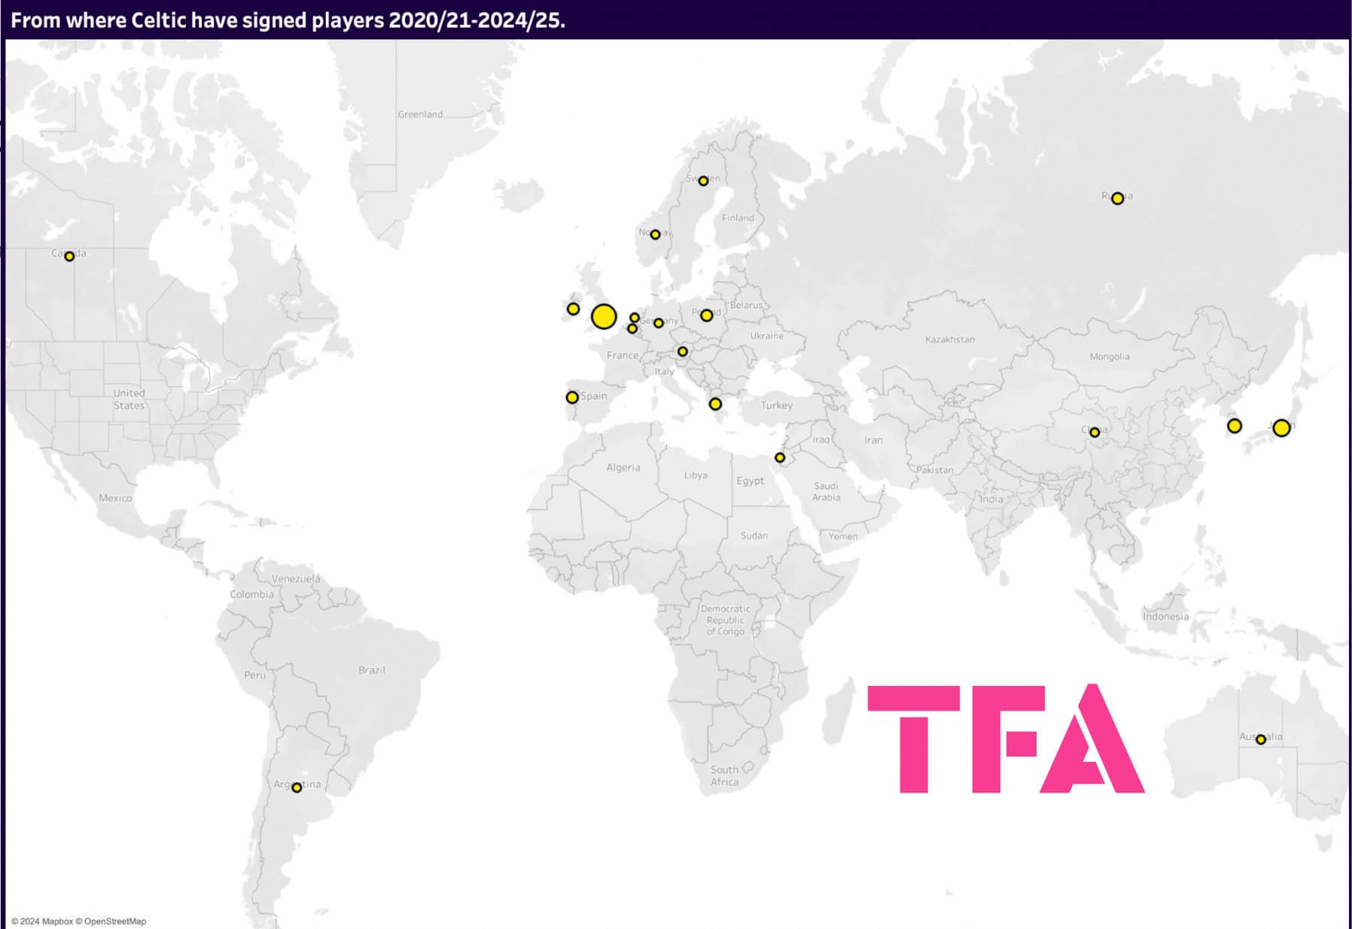Click the large yellow marker over Great Britain
This screenshot has height=929, width=1352.
tap(604, 317)
